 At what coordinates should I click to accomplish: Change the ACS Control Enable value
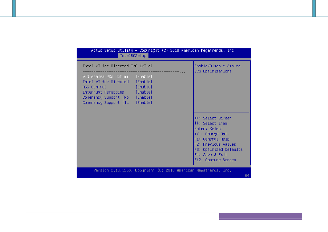(x=144, y=87)
